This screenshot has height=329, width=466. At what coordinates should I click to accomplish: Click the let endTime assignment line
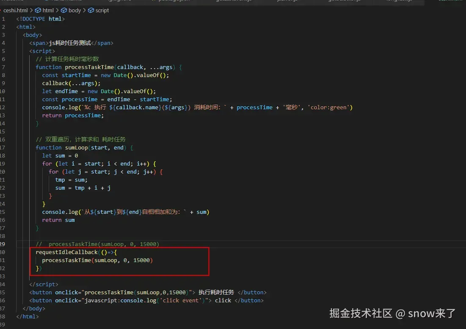[x=99, y=91]
